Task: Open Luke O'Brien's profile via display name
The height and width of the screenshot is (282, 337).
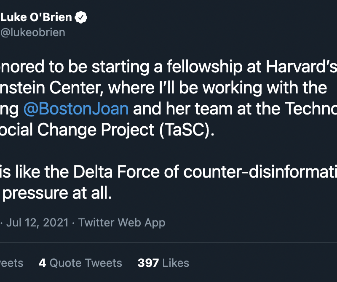Action: click(37, 18)
